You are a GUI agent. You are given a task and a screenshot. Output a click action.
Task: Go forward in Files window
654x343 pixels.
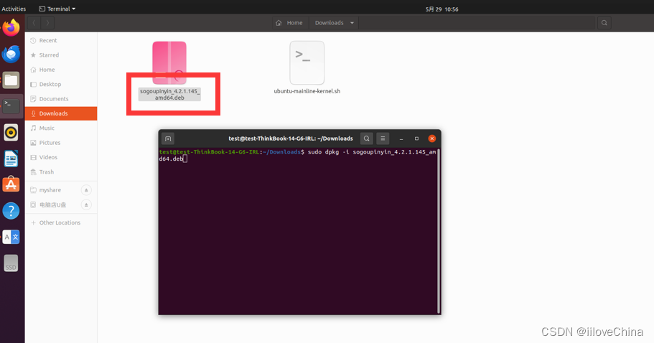click(47, 23)
